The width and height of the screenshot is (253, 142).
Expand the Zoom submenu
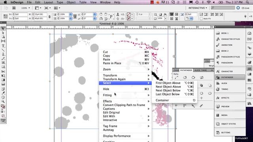(x=125, y=69)
